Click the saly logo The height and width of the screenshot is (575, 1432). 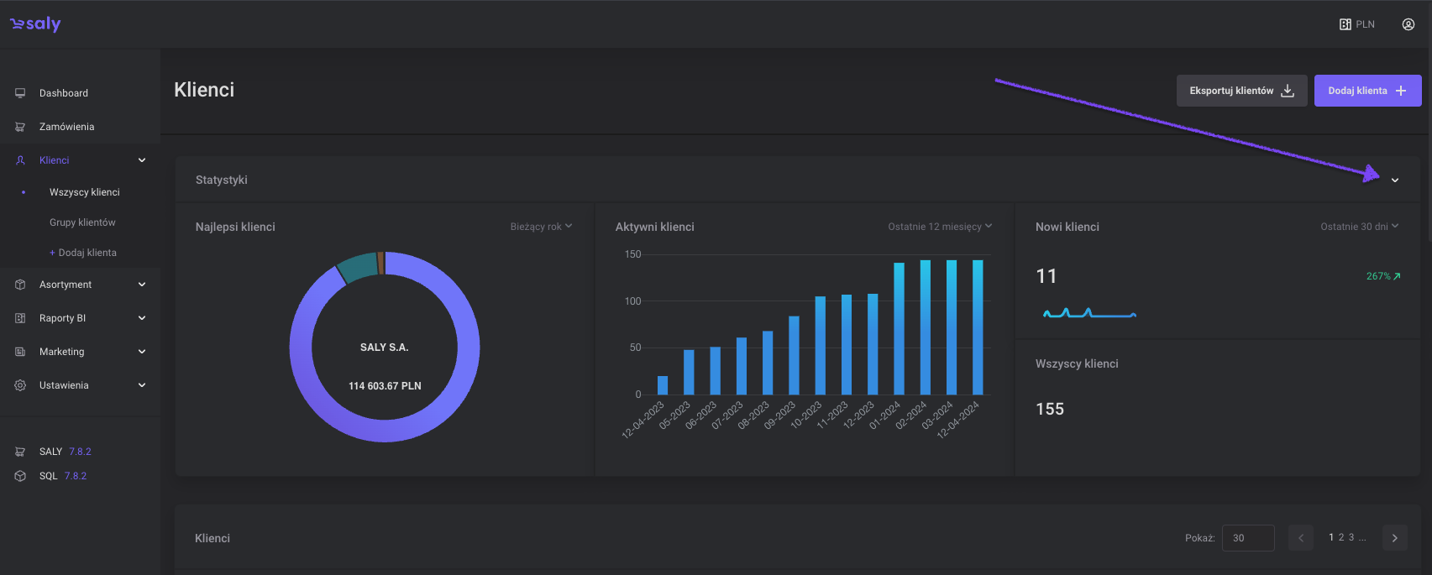35,24
